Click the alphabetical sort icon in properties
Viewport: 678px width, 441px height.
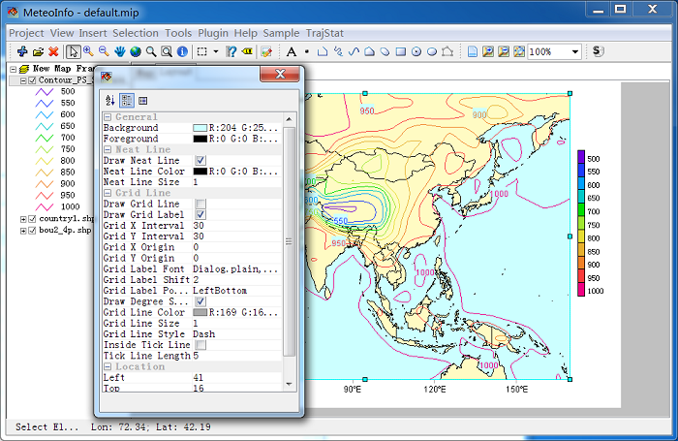109,101
